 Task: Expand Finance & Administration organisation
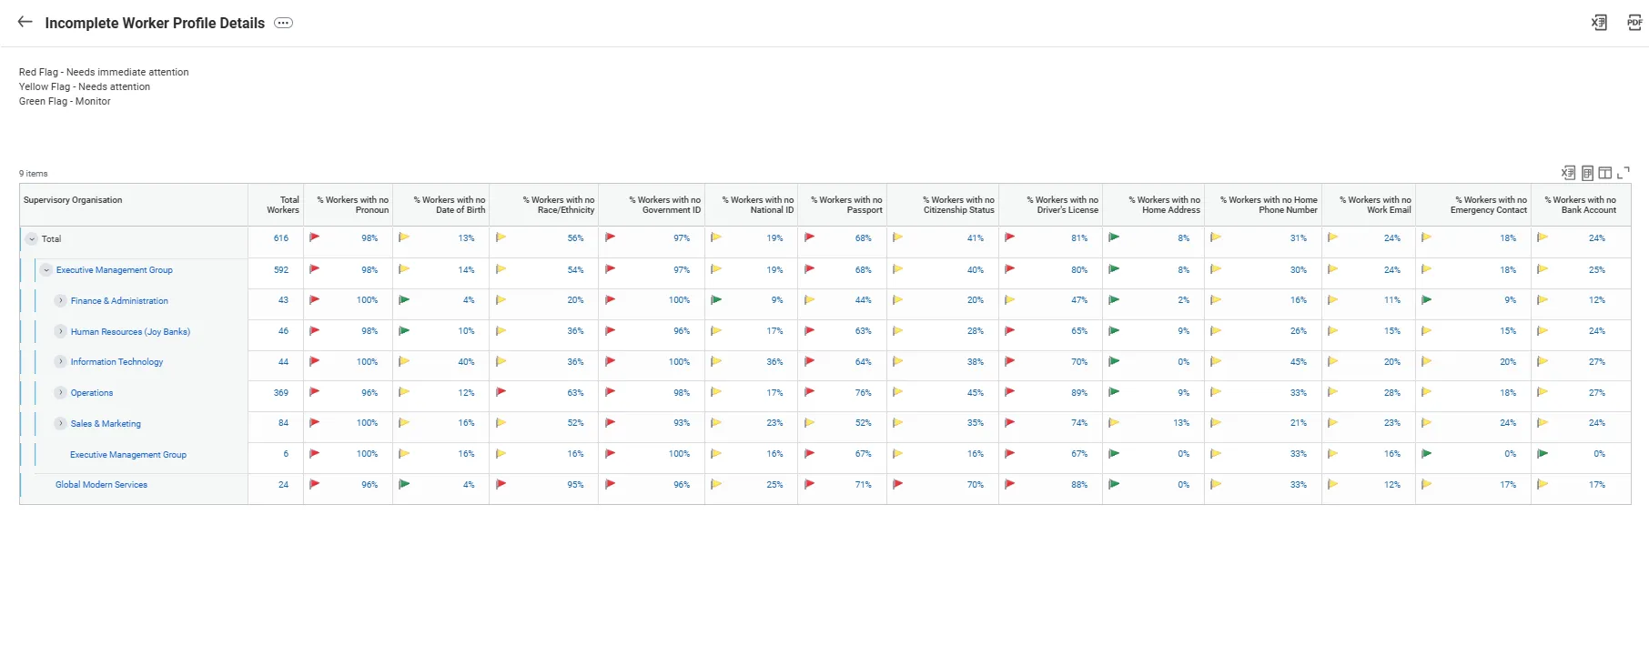coord(61,301)
